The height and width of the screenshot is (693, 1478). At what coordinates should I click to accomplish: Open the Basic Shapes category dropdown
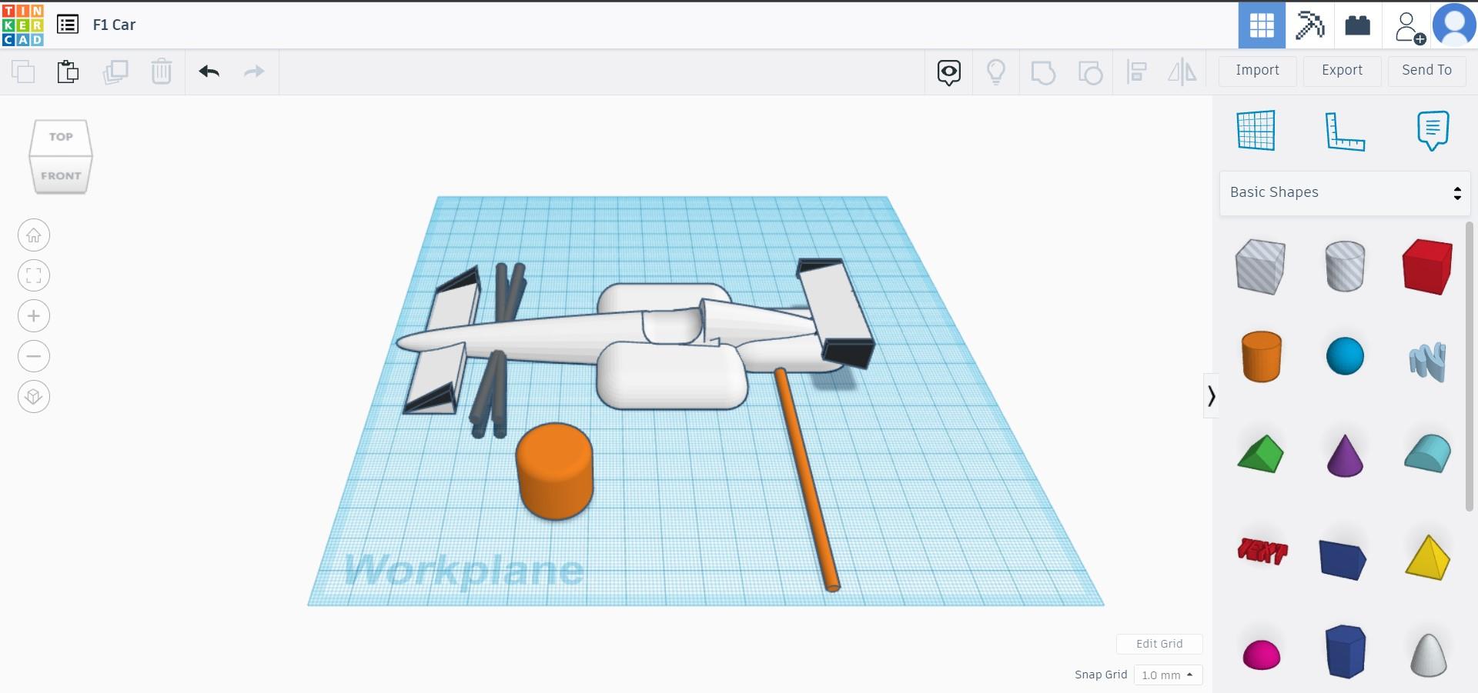tap(1345, 192)
